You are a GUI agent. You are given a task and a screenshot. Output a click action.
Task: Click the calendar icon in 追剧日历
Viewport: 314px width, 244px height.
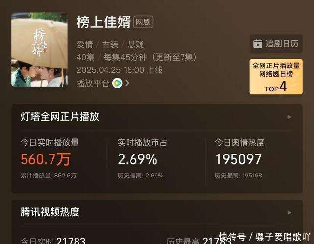tap(258, 44)
